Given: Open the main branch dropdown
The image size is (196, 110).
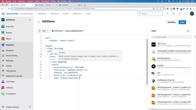Looking at the screenshot, I should tap(43, 31).
